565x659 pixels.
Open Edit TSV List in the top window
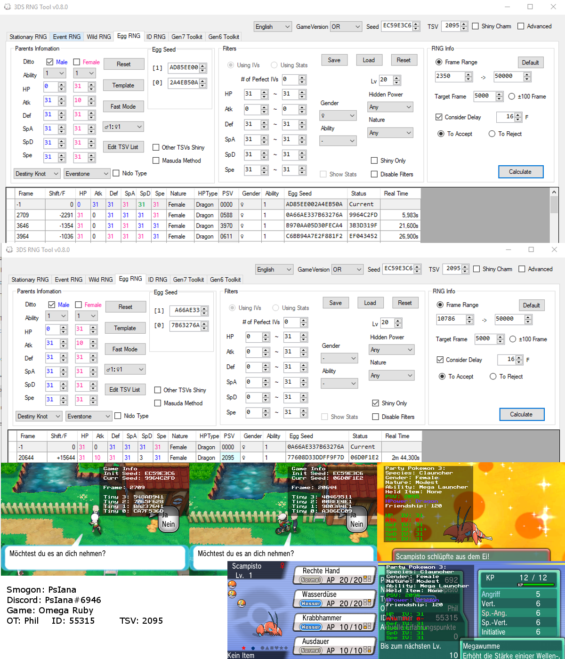[x=123, y=147]
